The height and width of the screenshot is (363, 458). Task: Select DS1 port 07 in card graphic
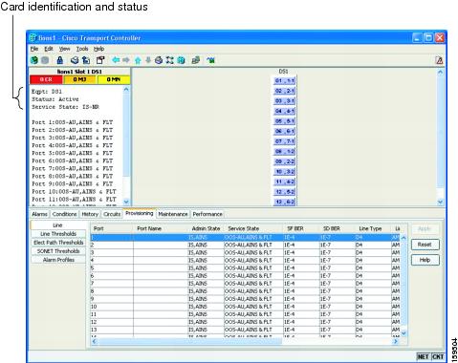coord(285,141)
